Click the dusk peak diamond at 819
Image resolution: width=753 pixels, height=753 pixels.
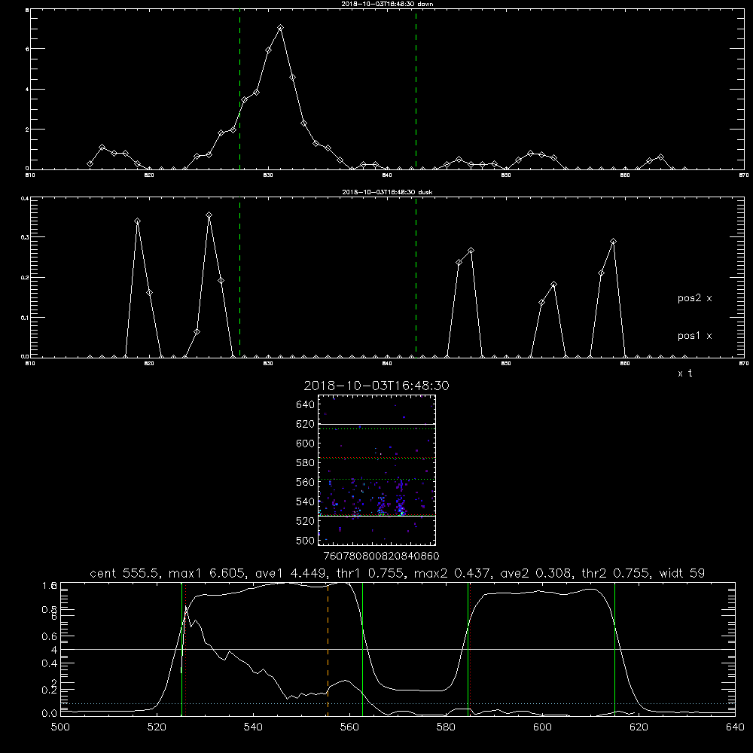[137, 221]
